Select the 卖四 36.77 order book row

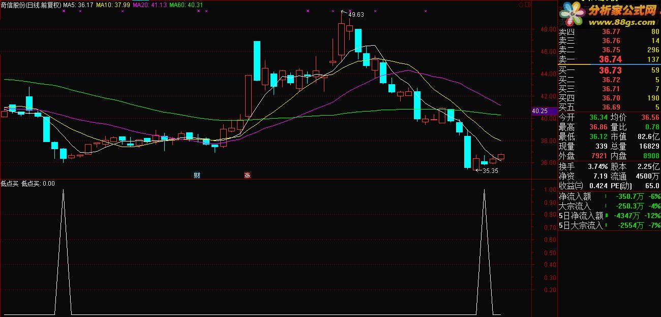609,32
